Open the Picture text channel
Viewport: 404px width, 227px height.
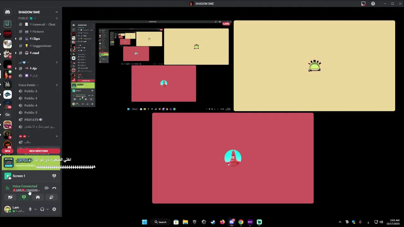pyautogui.click(x=38, y=32)
